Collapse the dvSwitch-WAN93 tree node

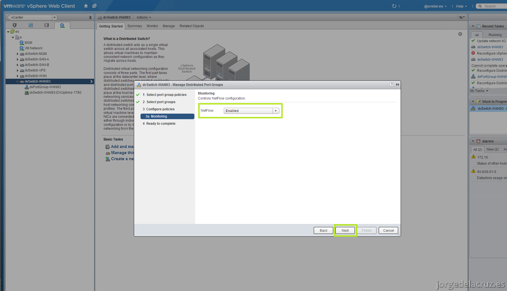pyautogui.click(x=17, y=81)
